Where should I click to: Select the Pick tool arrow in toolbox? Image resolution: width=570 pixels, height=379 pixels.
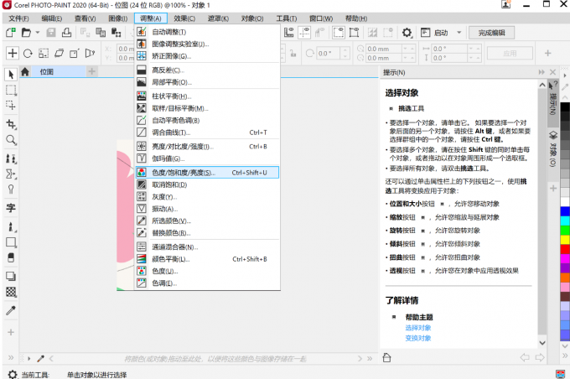(x=11, y=74)
